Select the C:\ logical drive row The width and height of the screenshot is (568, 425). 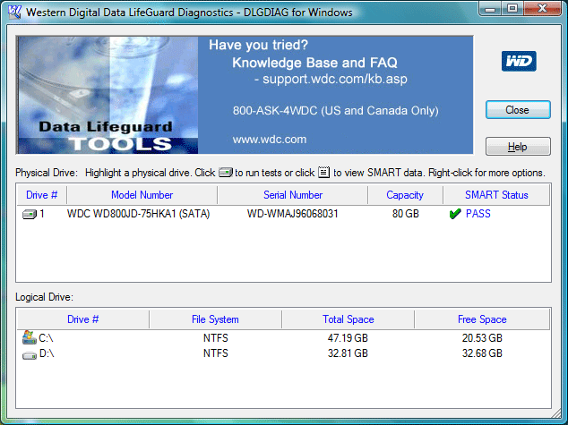click(x=284, y=338)
